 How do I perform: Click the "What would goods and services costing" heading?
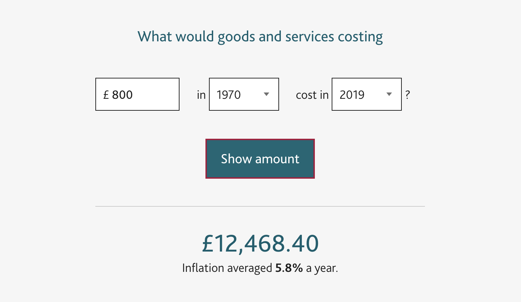[x=260, y=36]
